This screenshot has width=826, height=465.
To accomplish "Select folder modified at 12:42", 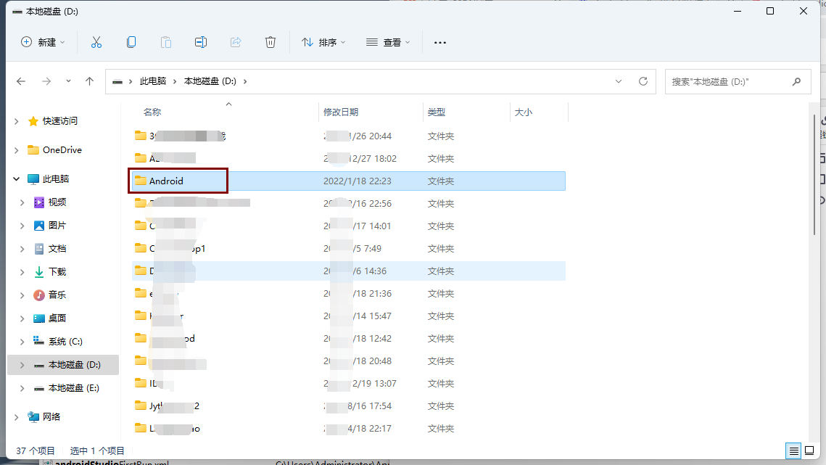I will tap(349, 339).
